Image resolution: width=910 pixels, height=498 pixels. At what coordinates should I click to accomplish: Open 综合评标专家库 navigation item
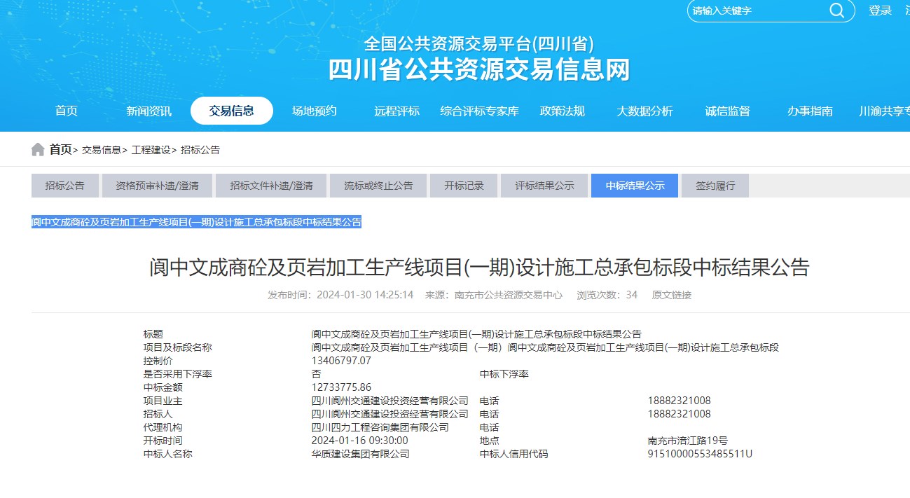pos(479,111)
